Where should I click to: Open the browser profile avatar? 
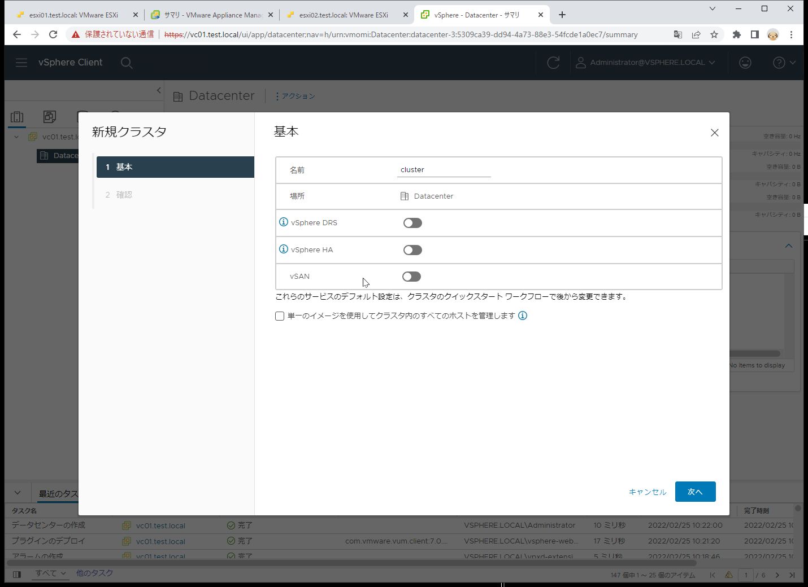772,35
